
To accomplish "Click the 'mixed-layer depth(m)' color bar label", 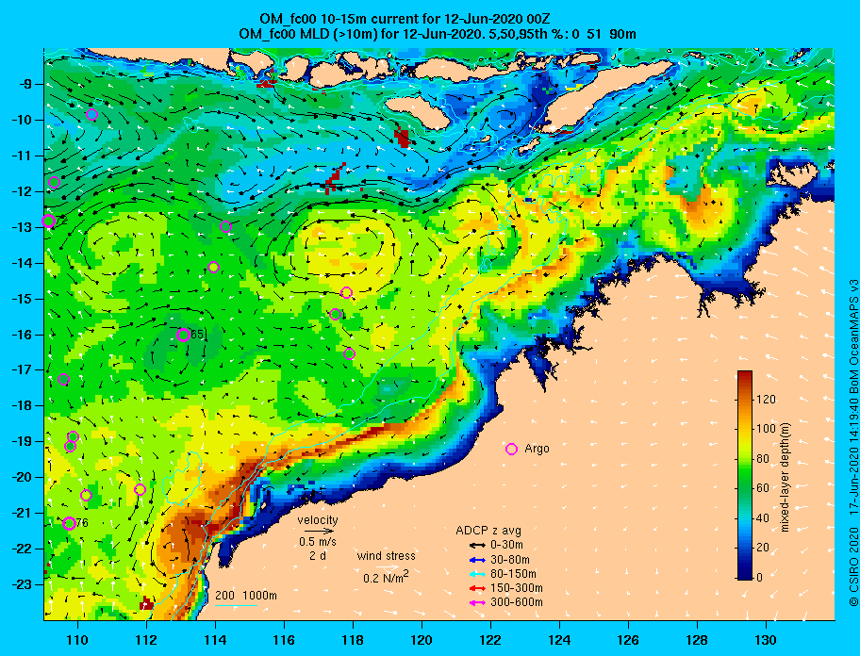I will coord(785,477).
